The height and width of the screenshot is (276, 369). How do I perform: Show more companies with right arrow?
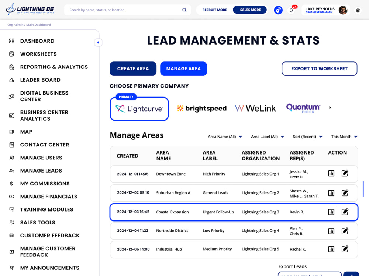330,107
